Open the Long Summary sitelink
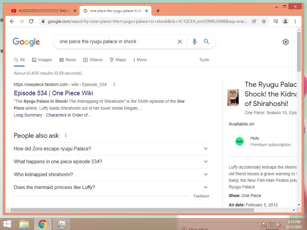 28,115
